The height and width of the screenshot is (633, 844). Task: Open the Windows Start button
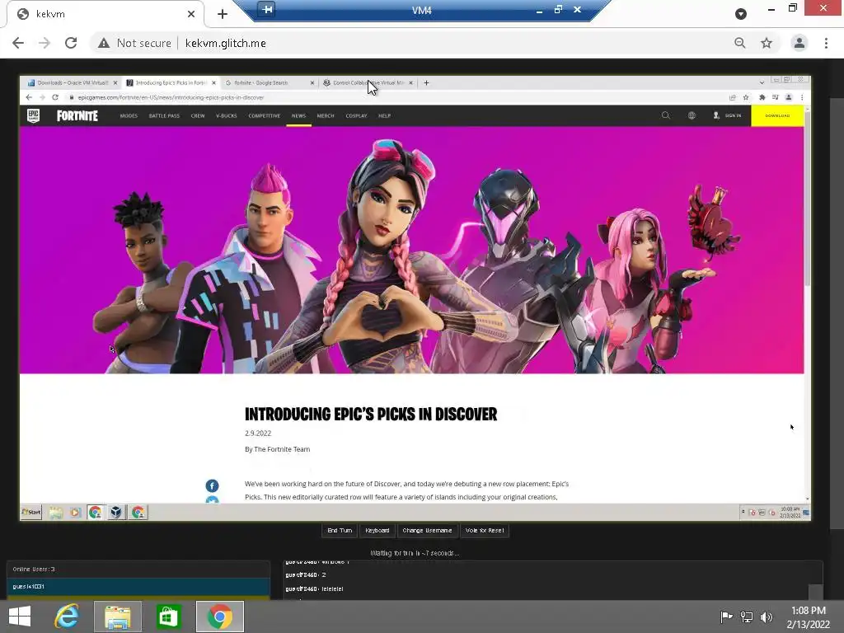[20, 617]
